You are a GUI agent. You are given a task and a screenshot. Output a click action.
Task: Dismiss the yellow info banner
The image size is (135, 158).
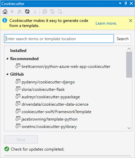pyautogui.click(x=131, y=21)
